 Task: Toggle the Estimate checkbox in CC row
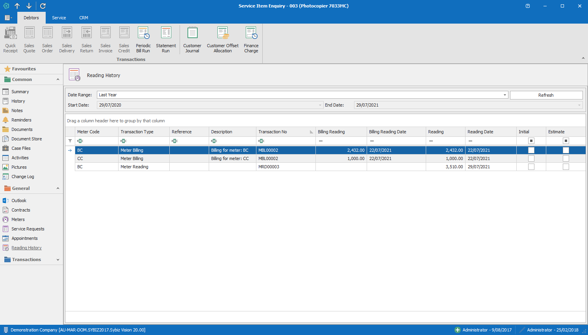pyautogui.click(x=566, y=158)
